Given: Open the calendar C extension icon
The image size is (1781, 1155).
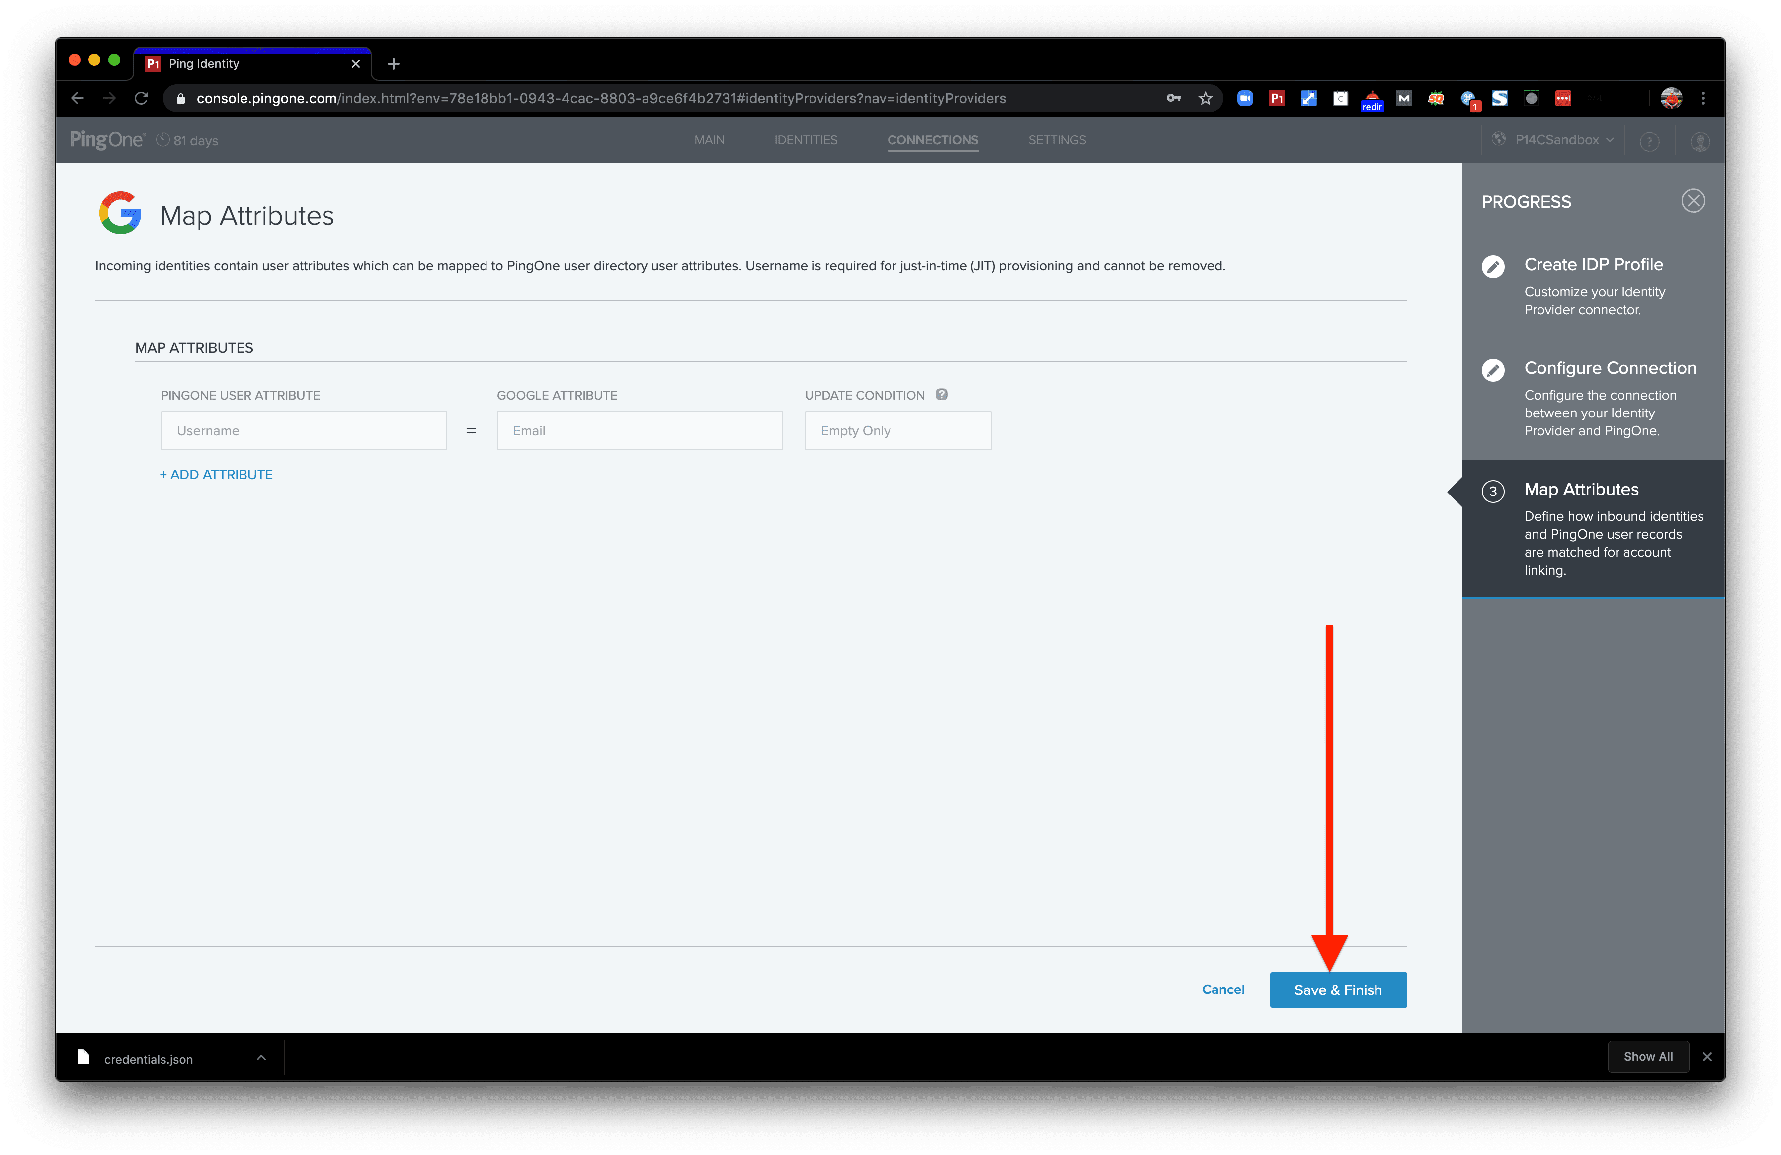Looking at the screenshot, I should (x=1340, y=99).
